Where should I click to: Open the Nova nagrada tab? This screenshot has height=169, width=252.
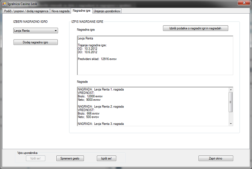(x=60, y=11)
